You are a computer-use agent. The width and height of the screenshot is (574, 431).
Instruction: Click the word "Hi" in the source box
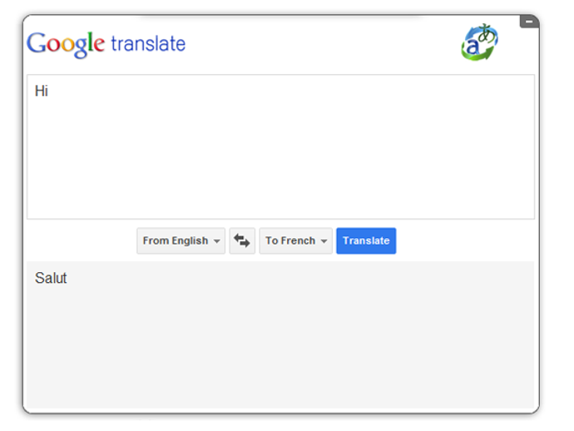pyautogui.click(x=42, y=91)
